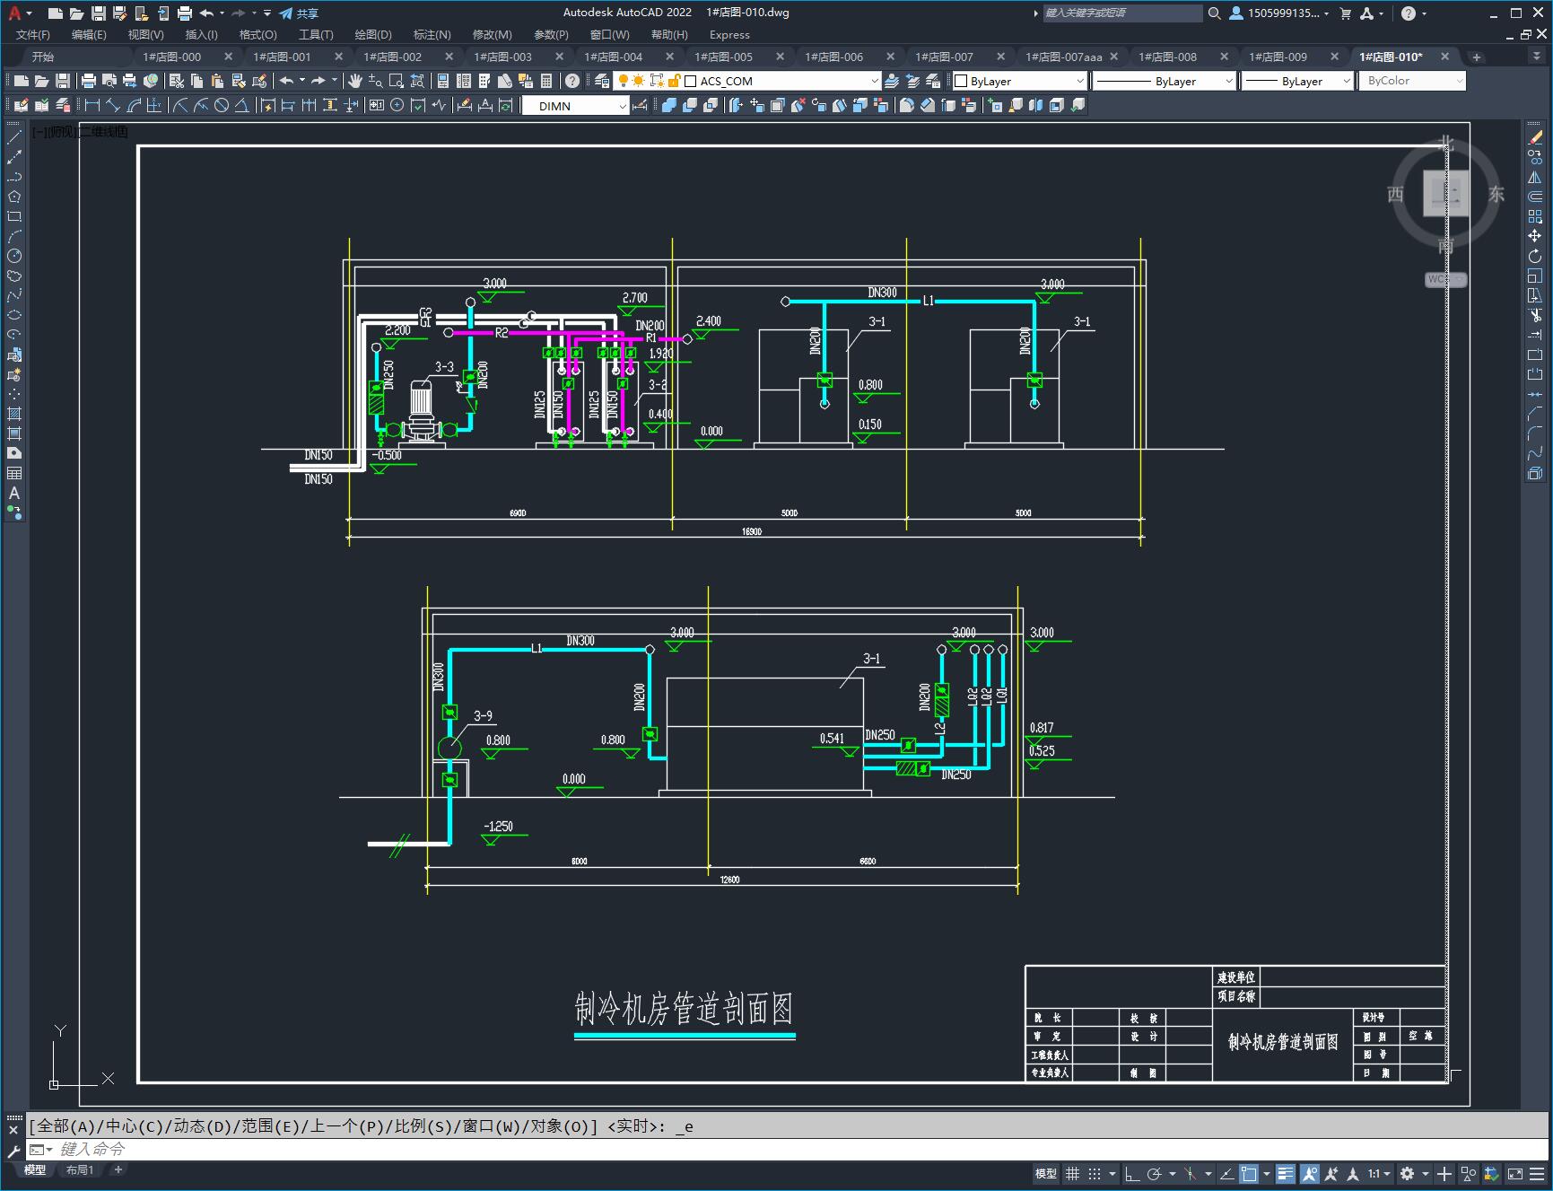The width and height of the screenshot is (1553, 1191).
Task: Open the QuickCalc calculator
Action: [546, 81]
